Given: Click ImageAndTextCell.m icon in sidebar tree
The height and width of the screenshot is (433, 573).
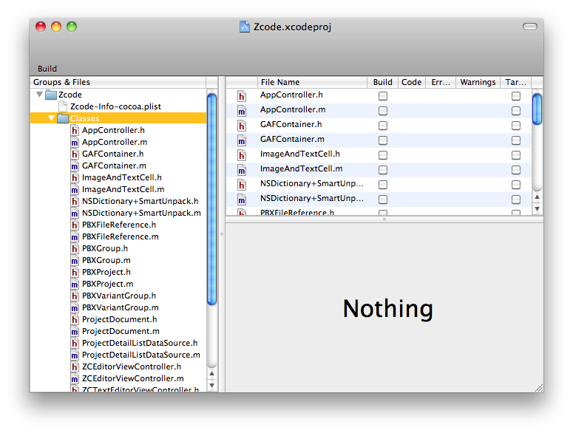Looking at the screenshot, I should (75, 189).
